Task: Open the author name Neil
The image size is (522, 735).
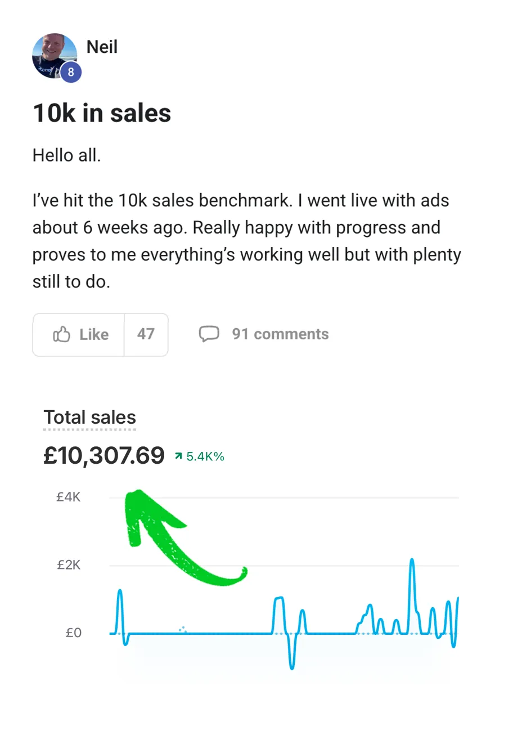Action: click(102, 47)
